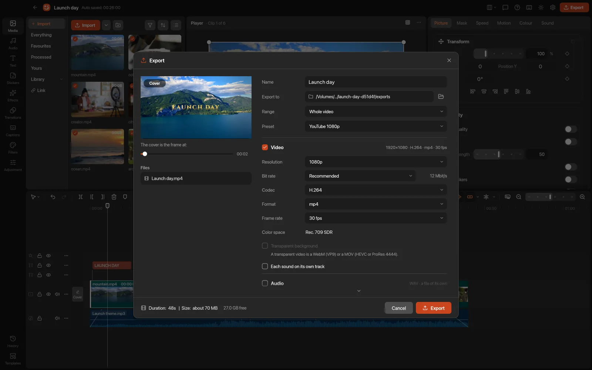This screenshot has width=592, height=370.
Task: Click the undo arrow in timeline toolbar
Action: point(53,197)
